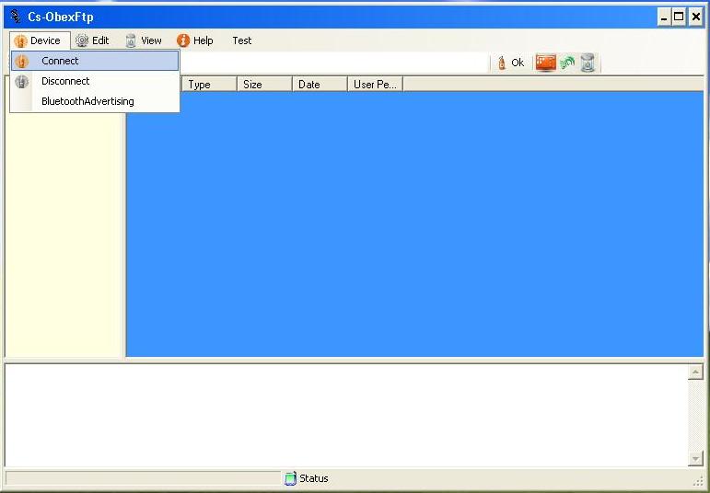Click the Size column header
The width and height of the screenshot is (710, 493).
click(x=264, y=85)
